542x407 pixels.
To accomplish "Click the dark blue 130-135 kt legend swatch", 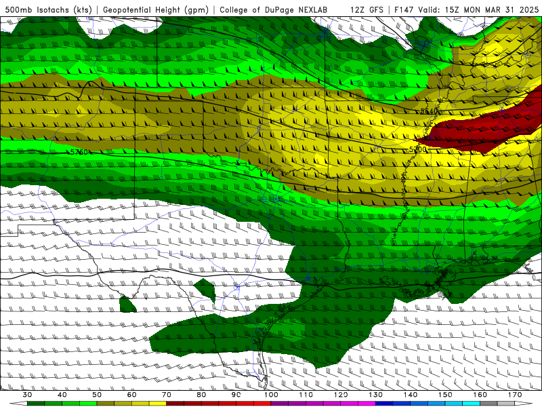I will 384,404.
